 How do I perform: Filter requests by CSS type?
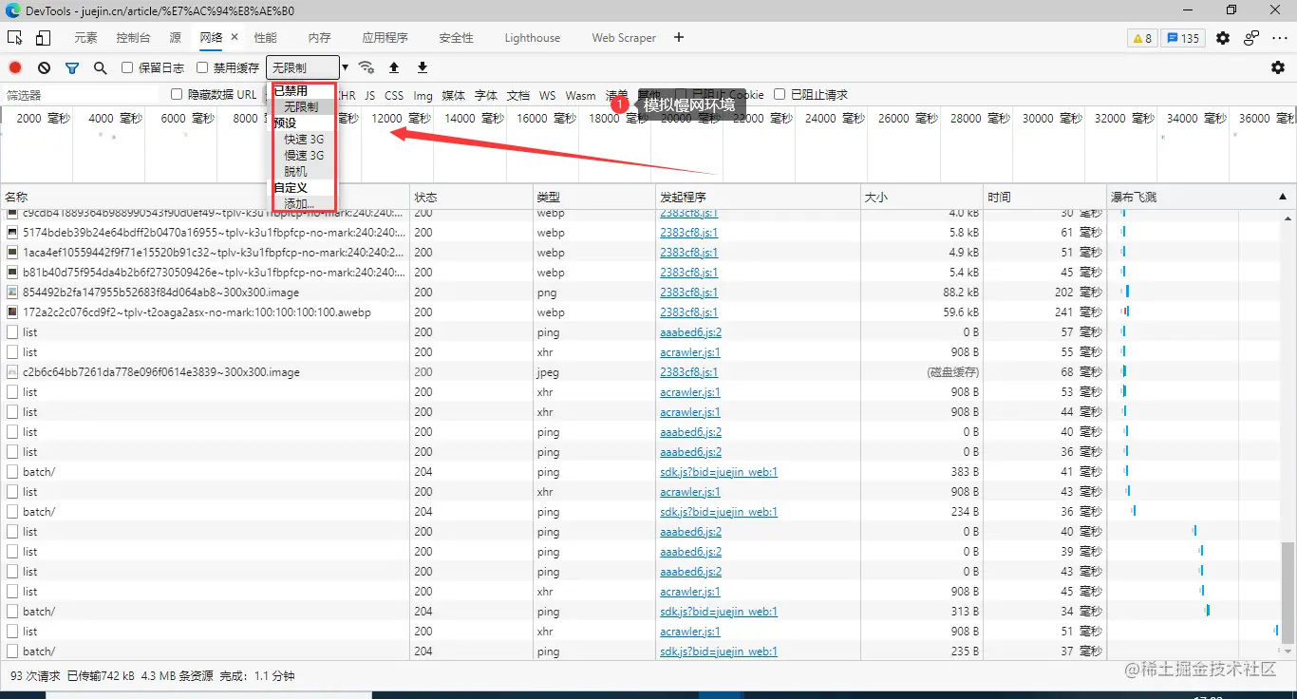click(394, 95)
